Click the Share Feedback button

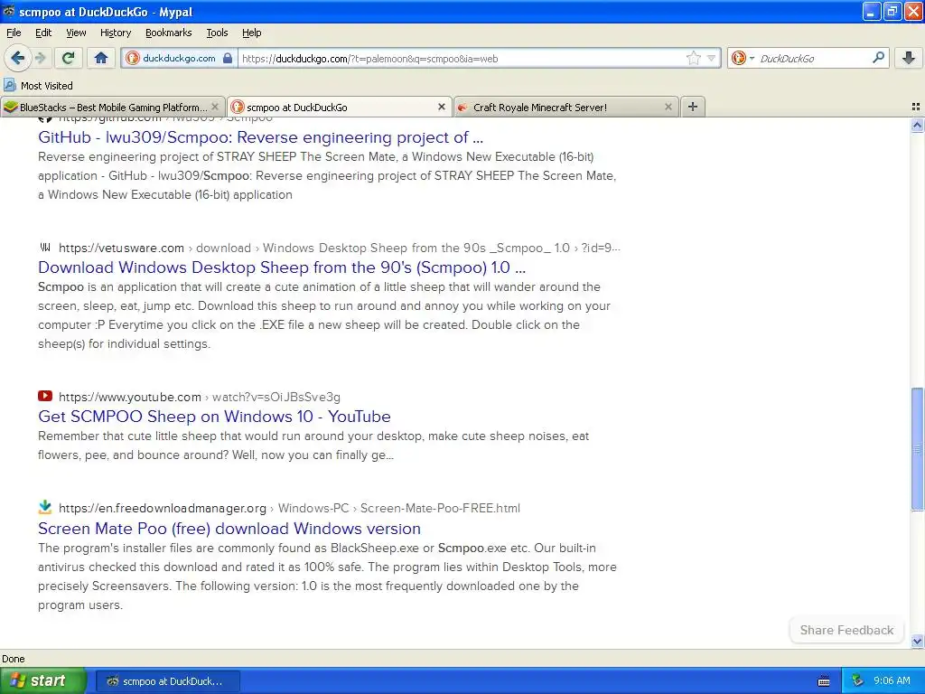[846, 630]
